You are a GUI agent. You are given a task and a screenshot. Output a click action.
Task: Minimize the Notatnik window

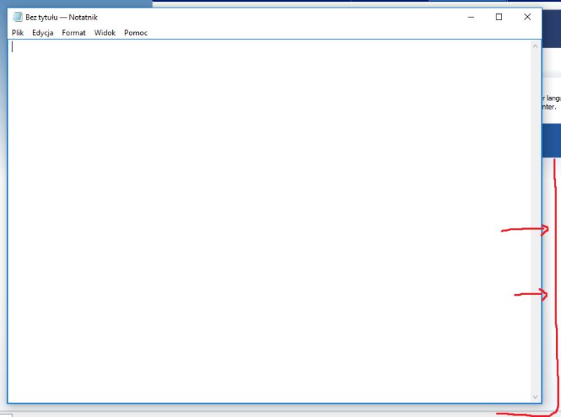(471, 17)
